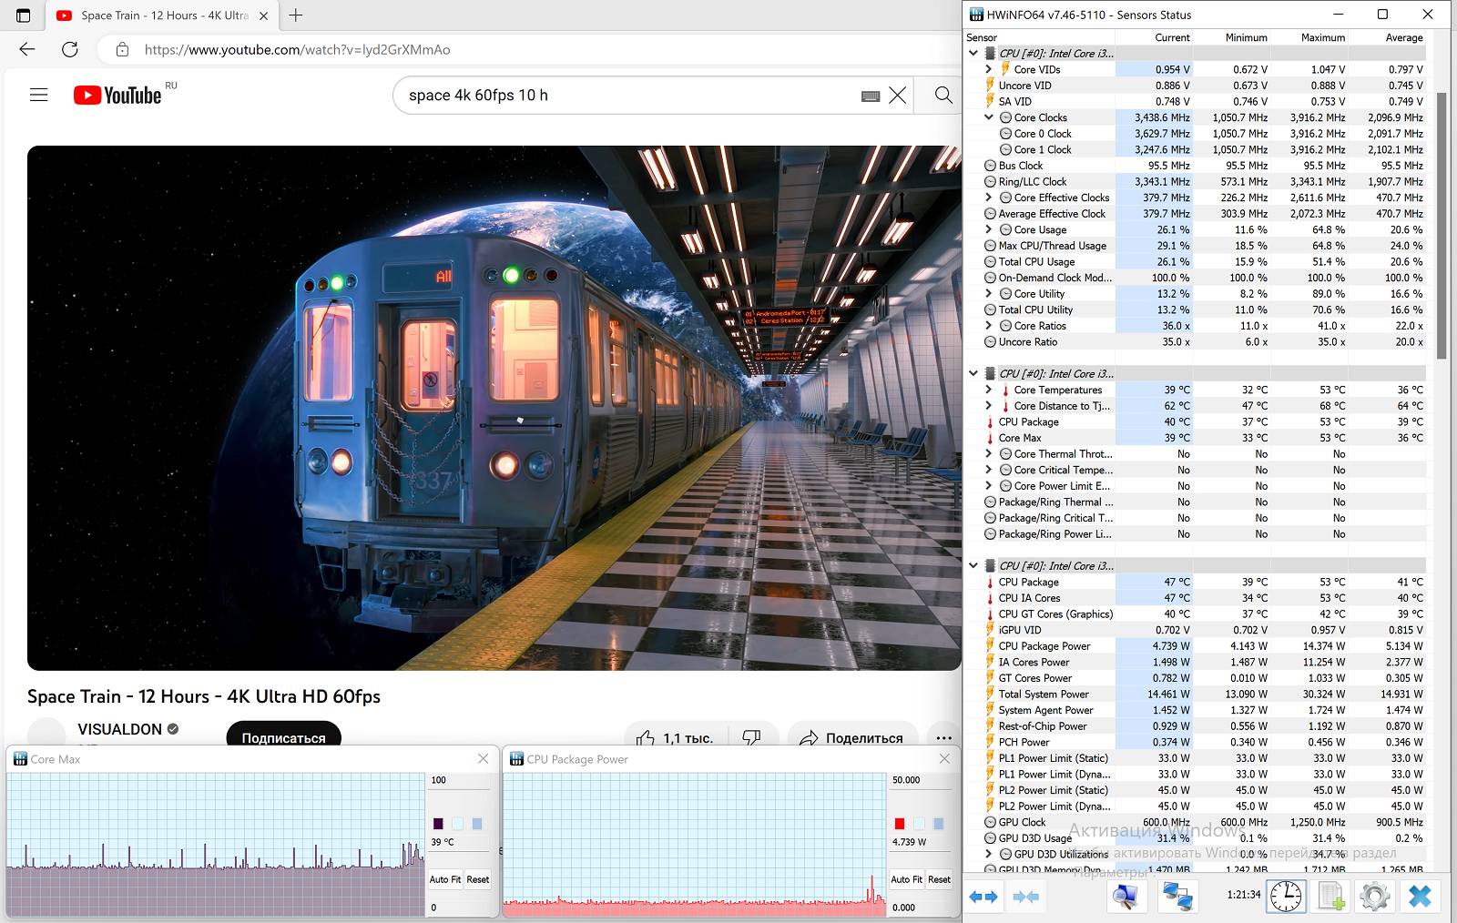Dislike the Space Train video
The image size is (1457, 923).
751,737
